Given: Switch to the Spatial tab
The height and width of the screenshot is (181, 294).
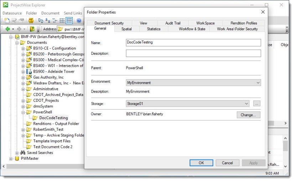Looking at the screenshot, I should click(127, 29).
